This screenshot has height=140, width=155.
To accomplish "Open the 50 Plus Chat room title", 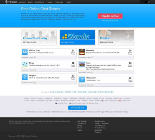I will pyautogui.click(x=34, y=50).
